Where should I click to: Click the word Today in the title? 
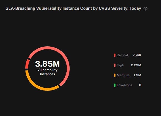135,8
